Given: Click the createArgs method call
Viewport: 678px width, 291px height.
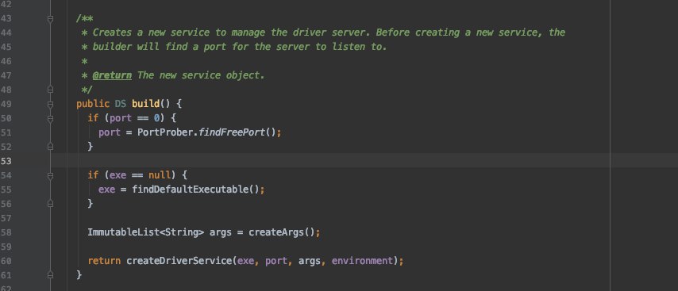Looking at the screenshot, I should tap(276, 232).
